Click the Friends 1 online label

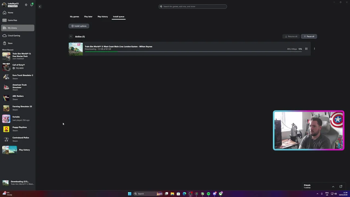point(307,186)
